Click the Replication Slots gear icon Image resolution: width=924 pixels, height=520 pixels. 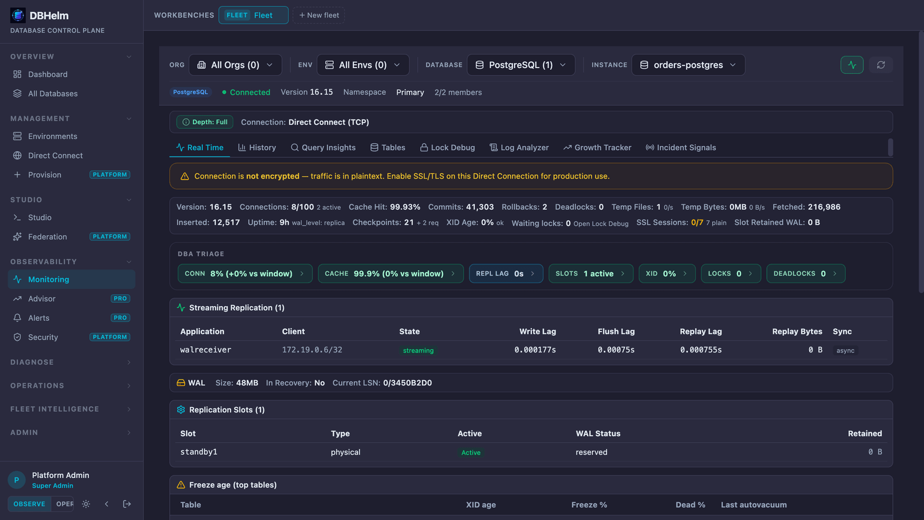[x=181, y=410]
